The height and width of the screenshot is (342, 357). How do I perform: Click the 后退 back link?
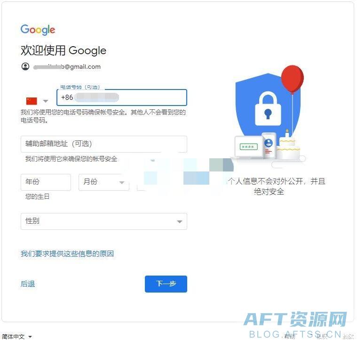point(28,284)
